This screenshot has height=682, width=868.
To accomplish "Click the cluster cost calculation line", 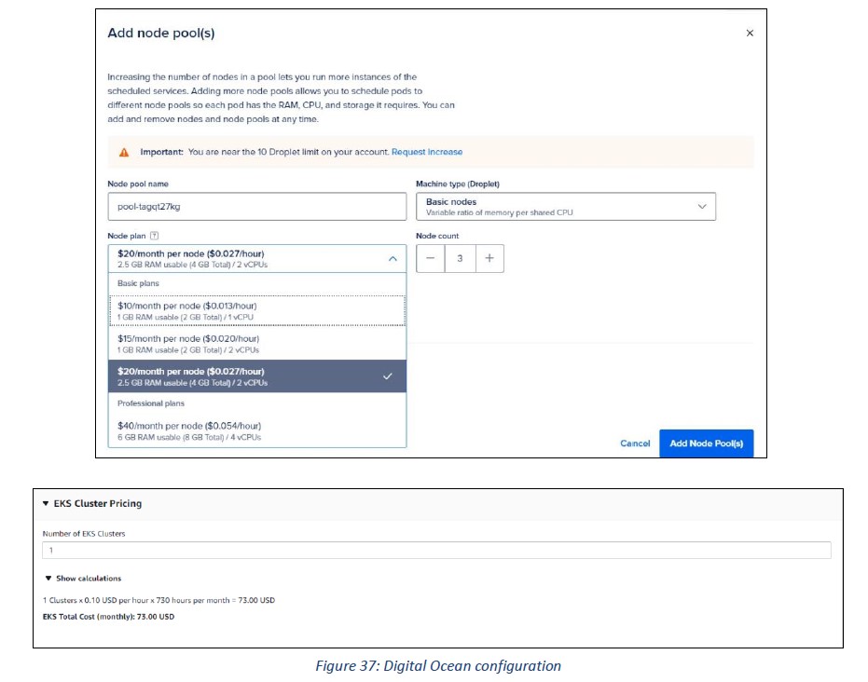I will pyautogui.click(x=158, y=600).
